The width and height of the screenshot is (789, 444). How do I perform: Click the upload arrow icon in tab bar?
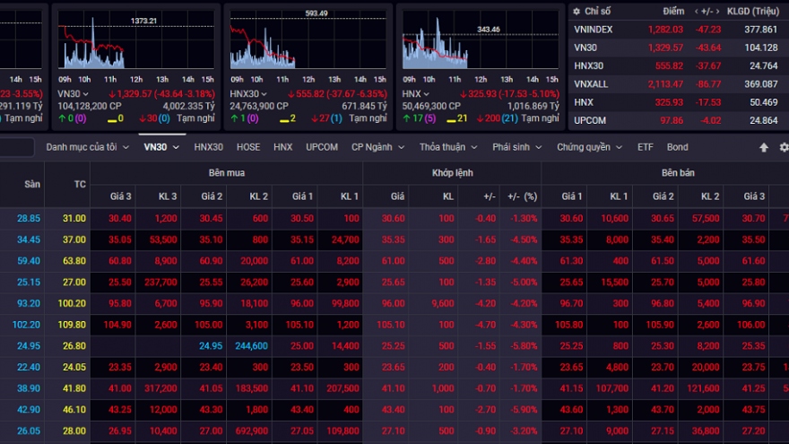[x=764, y=147]
